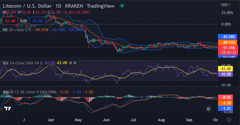Click the blue buy price 52.50

pyautogui.click(x=38, y=21)
